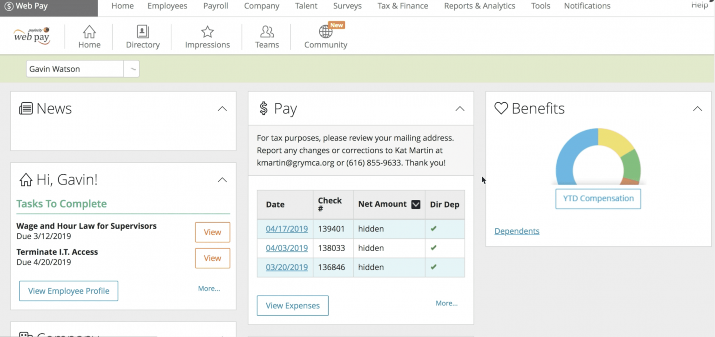The image size is (715, 337).
Task: Open Community globe icon
Action: [325, 32]
